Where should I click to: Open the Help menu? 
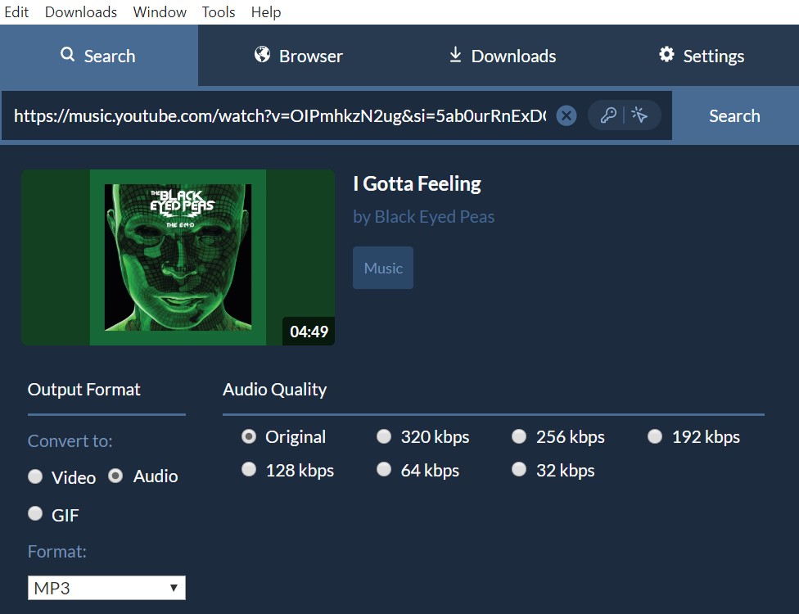click(265, 11)
